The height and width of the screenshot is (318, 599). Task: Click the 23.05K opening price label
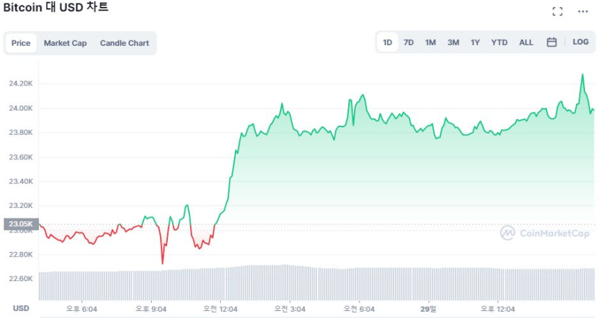tap(20, 224)
